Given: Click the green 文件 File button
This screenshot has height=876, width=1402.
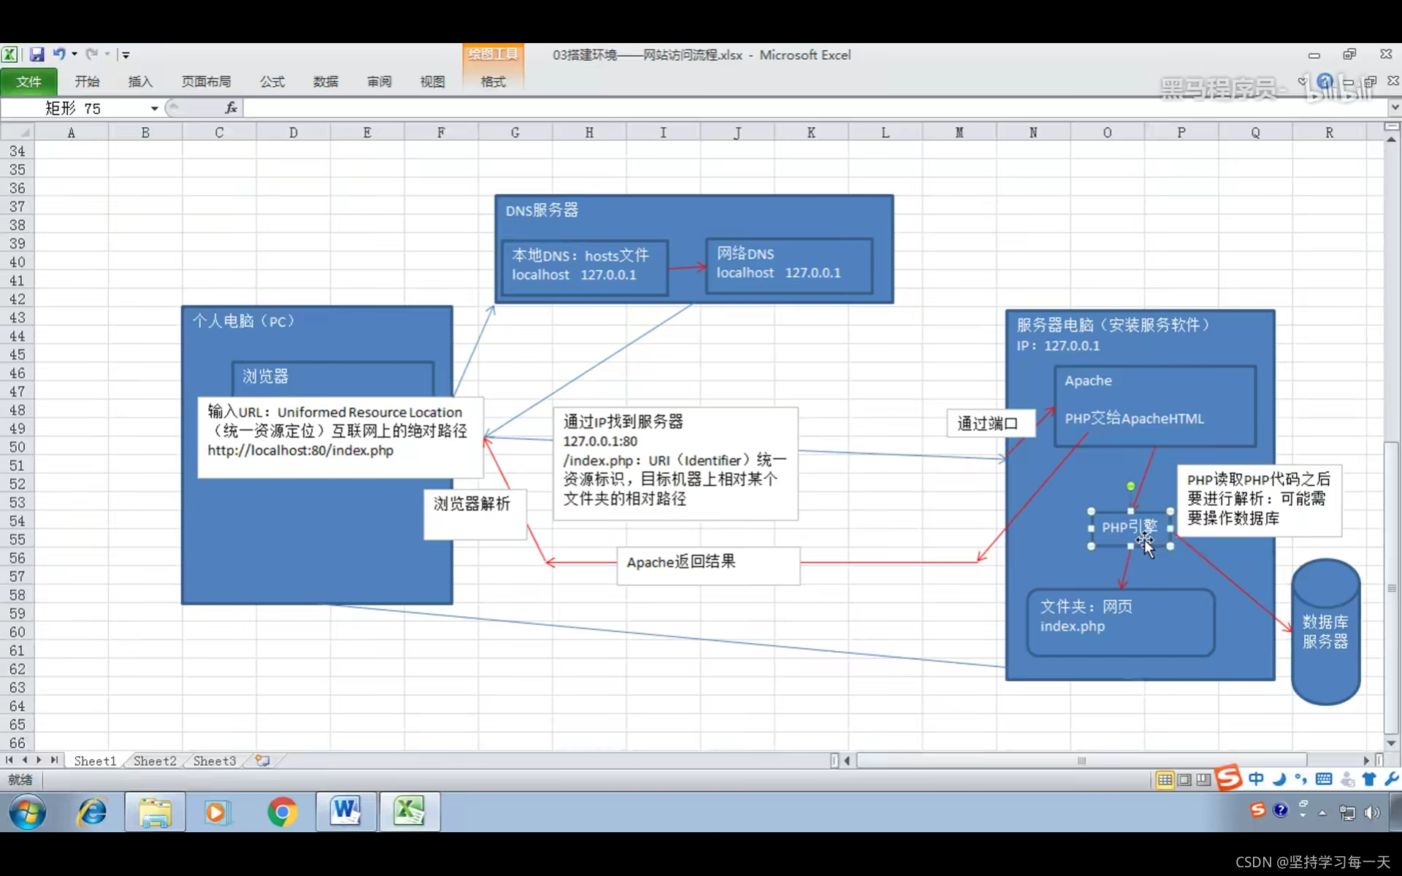Looking at the screenshot, I should click(x=28, y=82).
